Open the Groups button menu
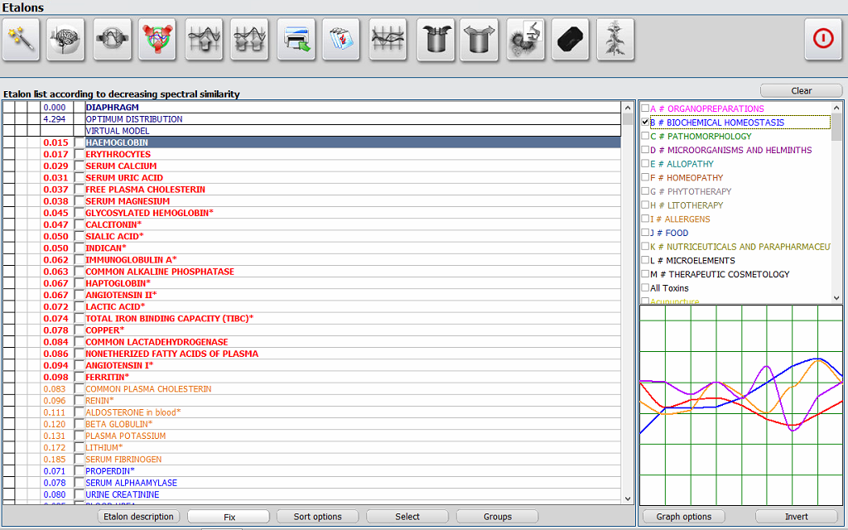The width and height of the screenshot is (848, 530). click(x=498, y=517)
